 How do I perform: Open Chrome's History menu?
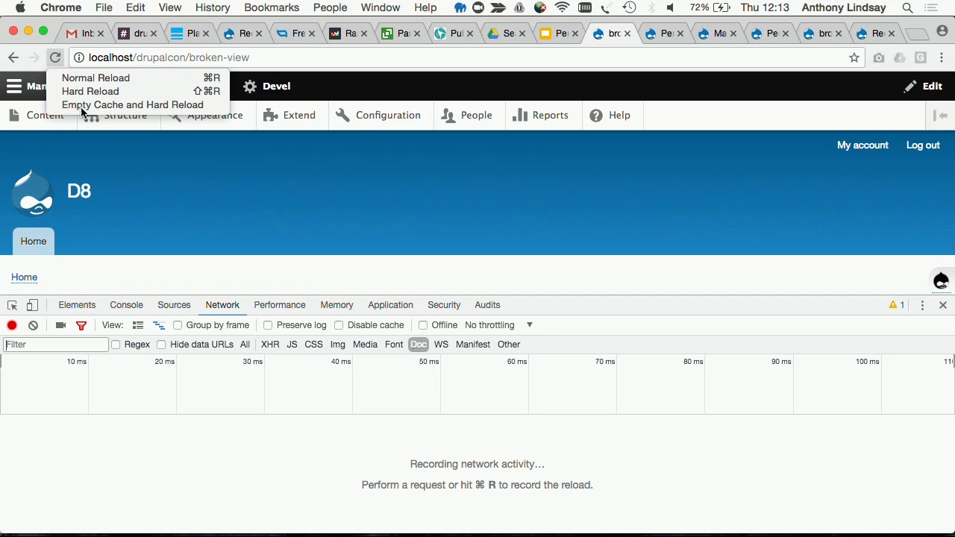(213, 7)
